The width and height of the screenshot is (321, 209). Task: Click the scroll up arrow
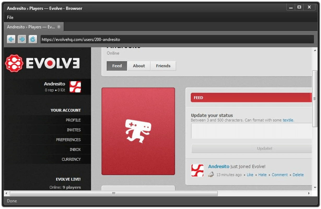[314, 50]
